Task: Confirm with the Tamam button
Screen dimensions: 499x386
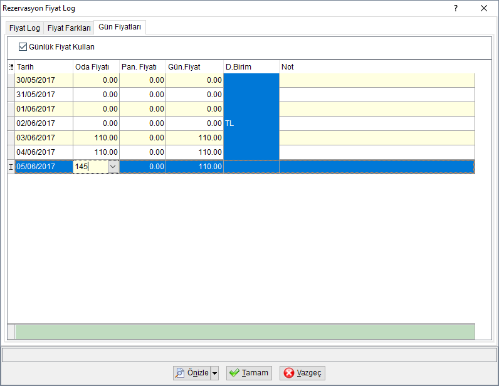Action: (249, 373)
